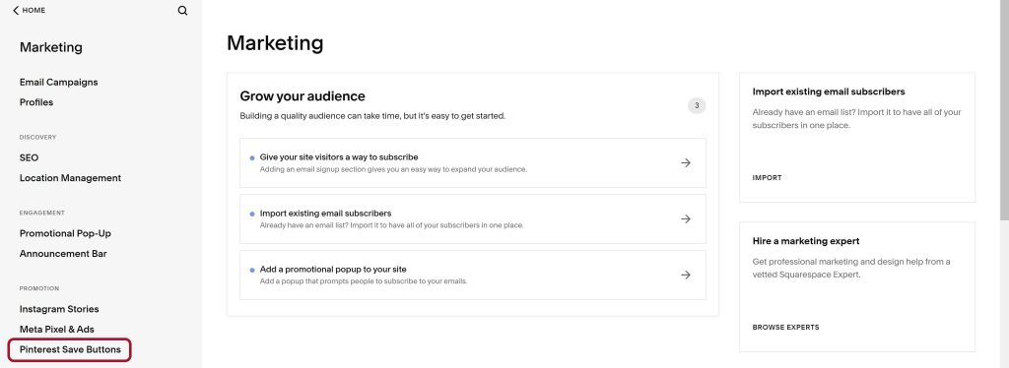Click BROWSE EXPERTS link
This screenshot has height=368, width=1009.
[785, 328]
